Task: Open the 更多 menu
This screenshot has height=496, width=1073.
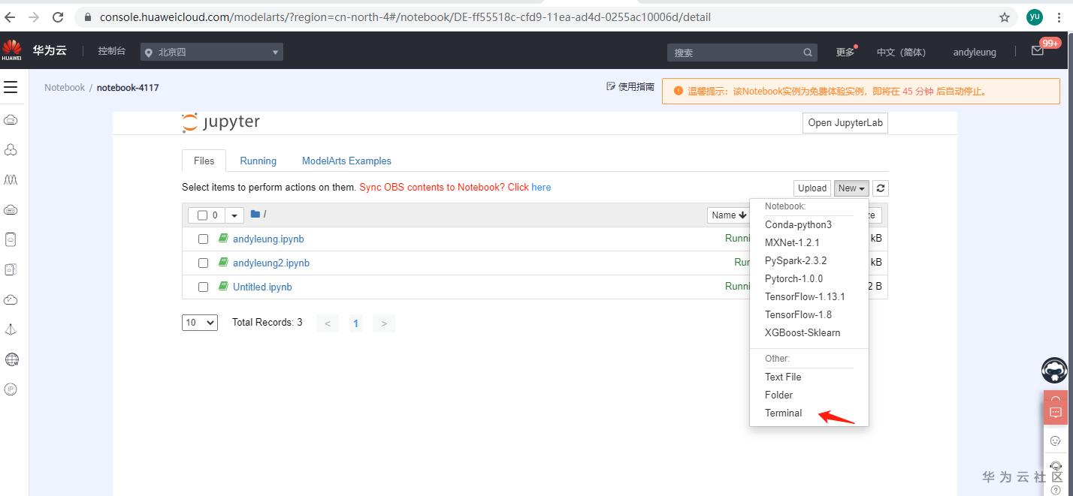Action: pyautogui.click(x=845, y=52)
